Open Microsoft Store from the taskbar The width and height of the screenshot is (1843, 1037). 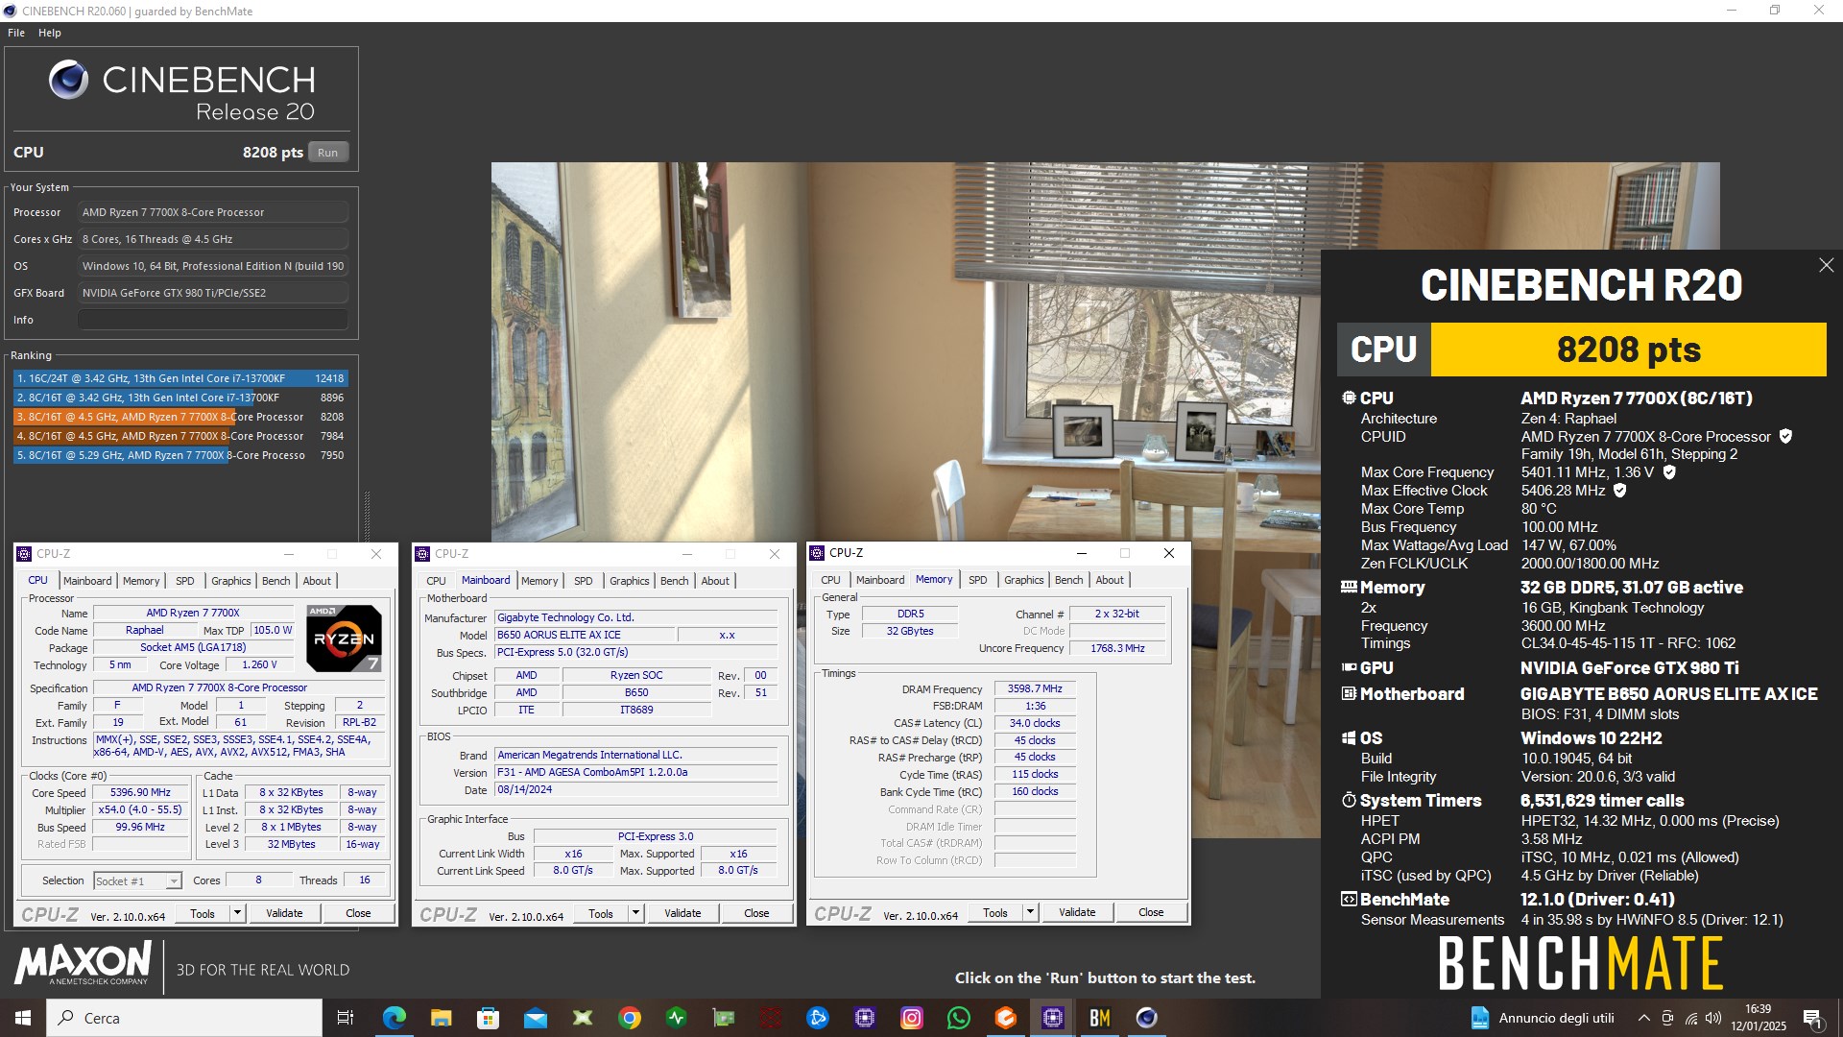pyautogui.click(x=488, y=1018)
